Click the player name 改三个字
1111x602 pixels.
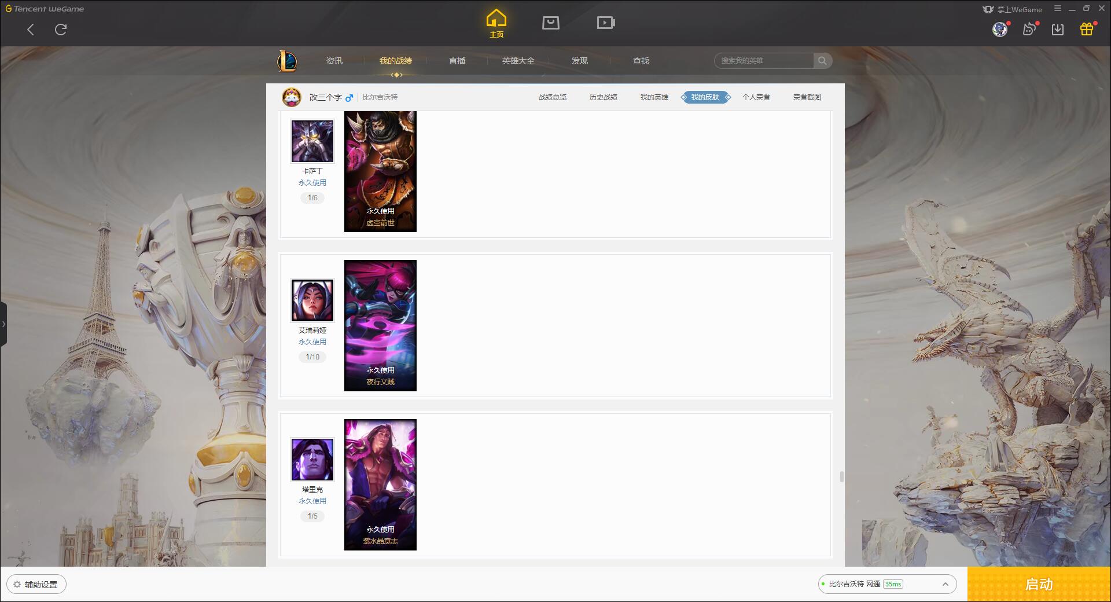click(325, 97)
